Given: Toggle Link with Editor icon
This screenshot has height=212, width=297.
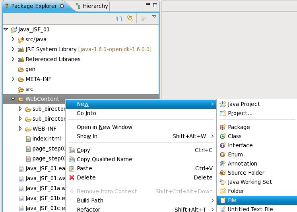Looking at the screenshot, I should (x=130, y=18).
